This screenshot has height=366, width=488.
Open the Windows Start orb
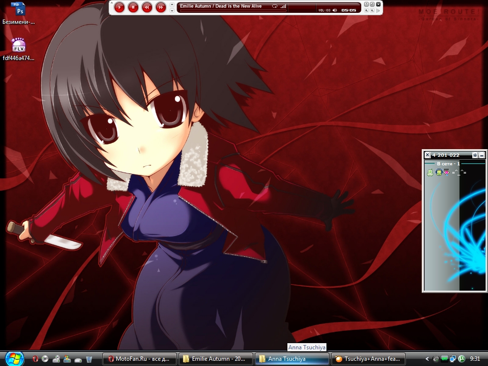point(15,359)
